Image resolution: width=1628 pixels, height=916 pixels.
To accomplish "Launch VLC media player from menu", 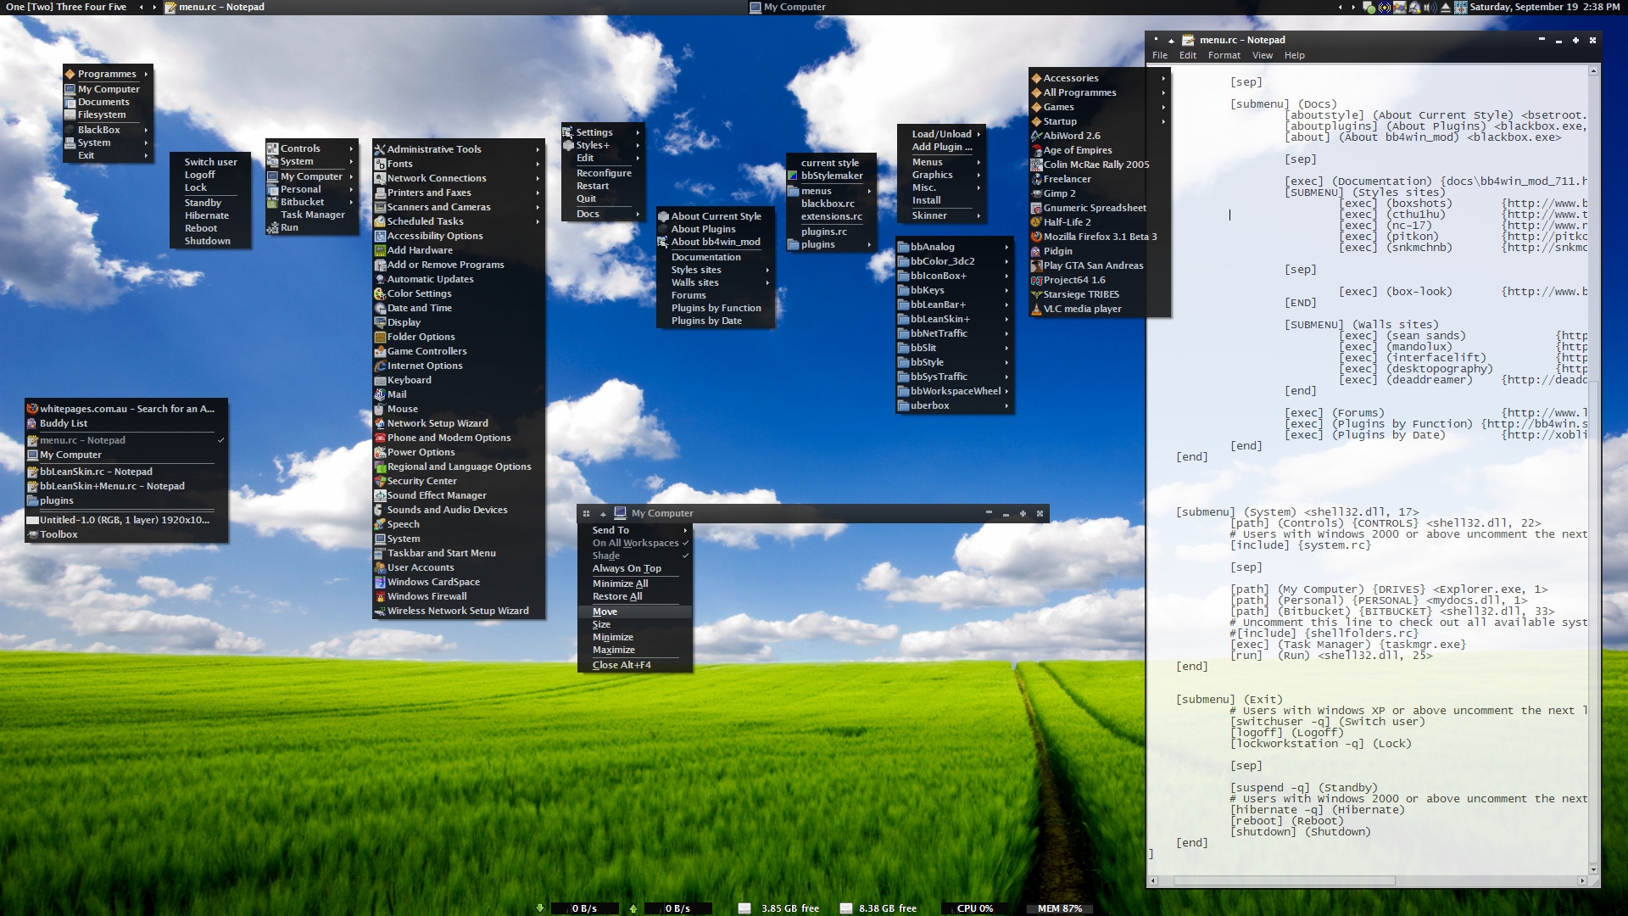I will click(x=1082, y=309).
